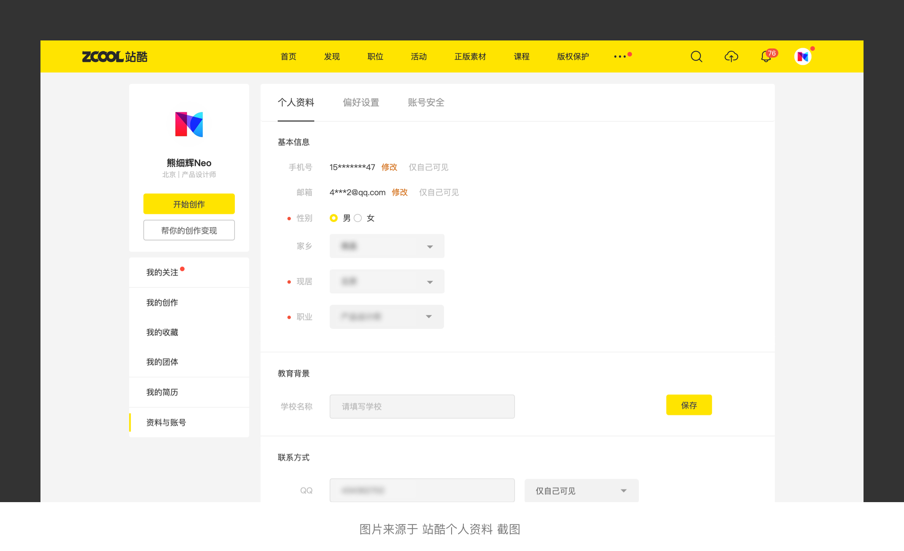Click 修改 next to phone number
Screen dimensions: 904x551
click(x=389, y=167)
